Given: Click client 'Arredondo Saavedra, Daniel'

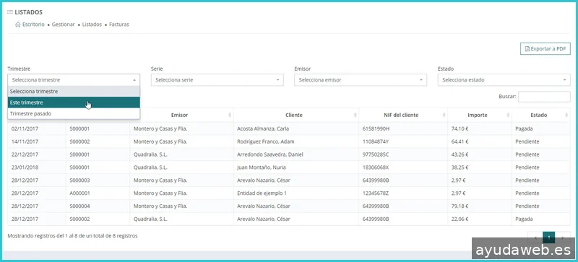Looking at the screenshot, I should point(270,154).
